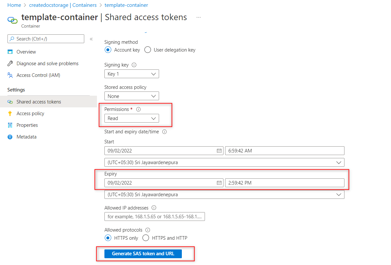
Task: Click the Signing key info icon
Action: click(x=134, y=65)
